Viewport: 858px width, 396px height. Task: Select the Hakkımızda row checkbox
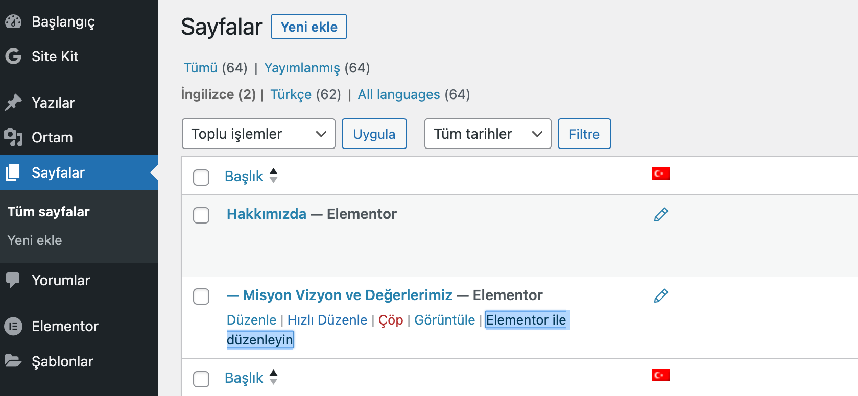click(201, 215)
